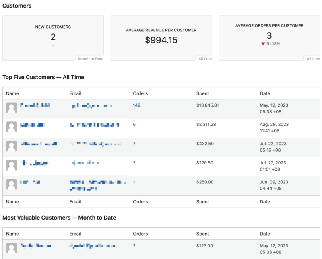This screenshot has height=259, width=322.
Task: Click the red down arrow beside 91.18%
Action: 263,44
